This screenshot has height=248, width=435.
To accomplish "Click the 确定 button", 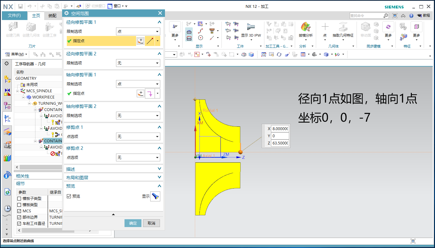I will pyautogui.click(x=133, y=223).
